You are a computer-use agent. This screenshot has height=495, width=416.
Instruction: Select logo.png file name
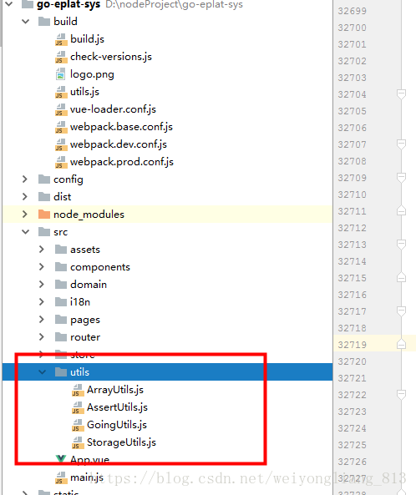click(x=92, y=74)
